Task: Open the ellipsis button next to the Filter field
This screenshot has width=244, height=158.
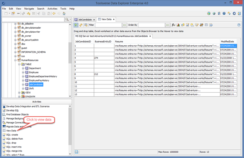Action: [125, 25]
